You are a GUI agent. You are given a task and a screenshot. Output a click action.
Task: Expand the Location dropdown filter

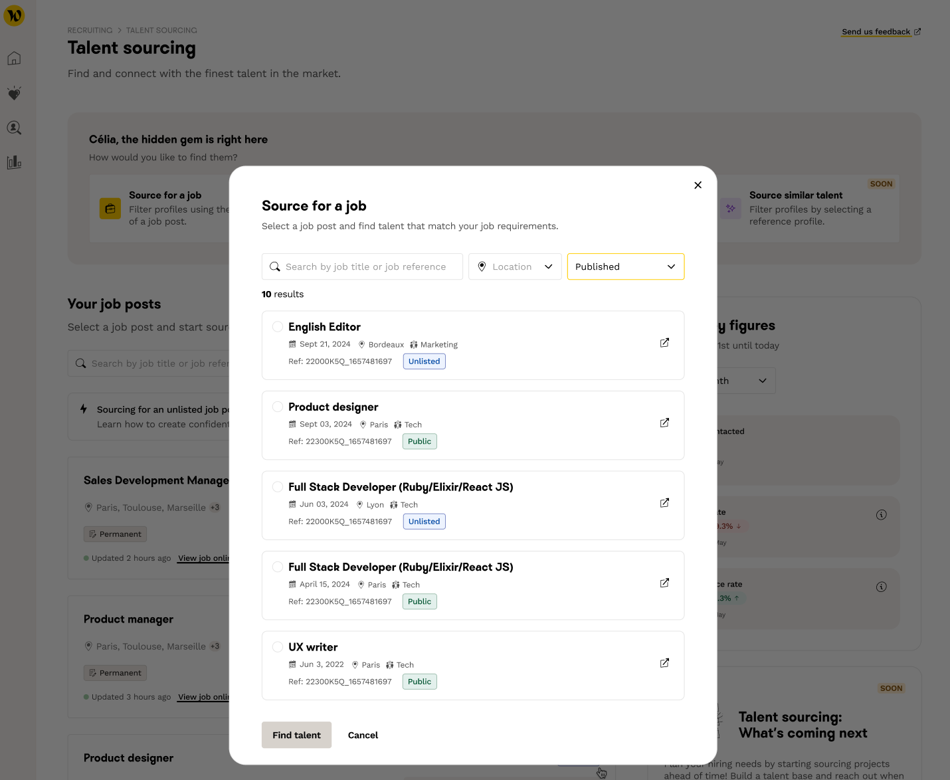click(x=515, y=266)
